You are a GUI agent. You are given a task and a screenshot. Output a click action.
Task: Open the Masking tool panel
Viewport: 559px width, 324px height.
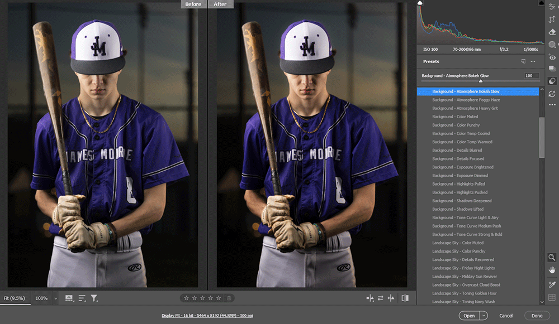coord(552,45)
